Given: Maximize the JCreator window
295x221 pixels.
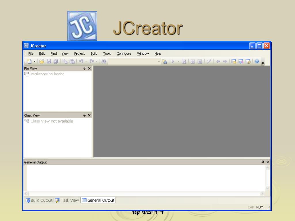Looking at the screenshot, I should click(x=259, y=46).
